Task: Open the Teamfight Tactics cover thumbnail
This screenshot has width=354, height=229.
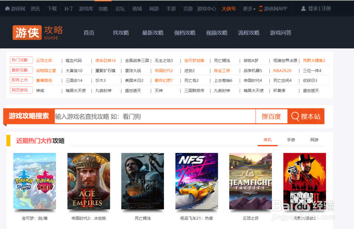Action: 251,181
